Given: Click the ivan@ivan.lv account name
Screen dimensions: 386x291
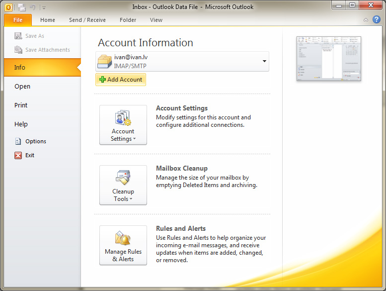Looking at the screenshot, I should pyautogui.click(x=131, y=57).
